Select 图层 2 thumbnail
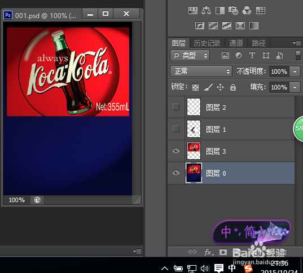 click(x=194, y=107)
